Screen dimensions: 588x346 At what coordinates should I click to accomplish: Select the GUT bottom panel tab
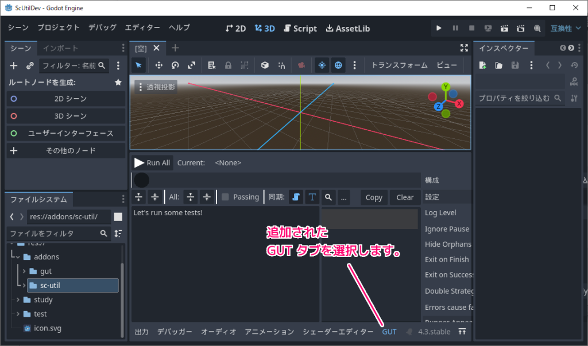click(389, 332)
